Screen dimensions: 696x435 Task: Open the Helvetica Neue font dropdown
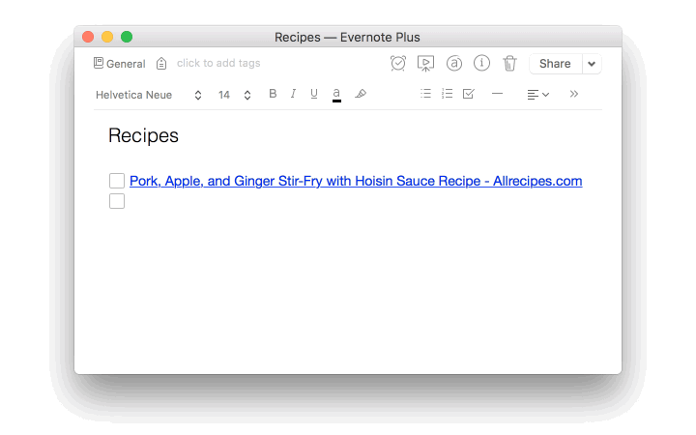(x=149, y=95)
